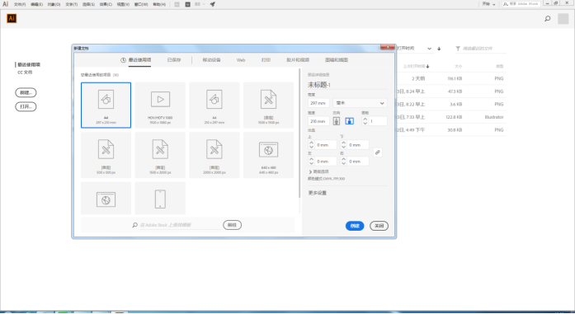This screenshot has height=314, width=575.
Task: Switch to the 图稿和插图 art and illustration tab
Action: click(x=337, y=60)
